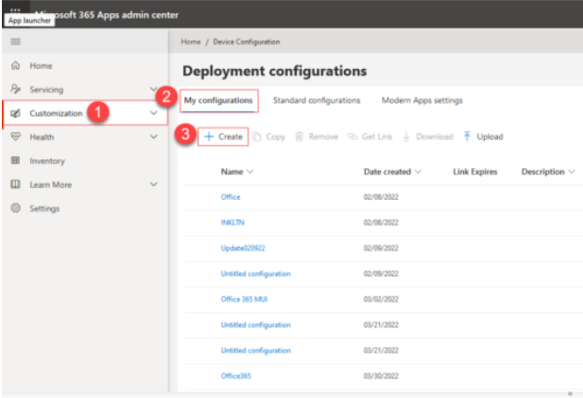Click the Get Link chain icon
583x398 pixels.
[352, 137]
